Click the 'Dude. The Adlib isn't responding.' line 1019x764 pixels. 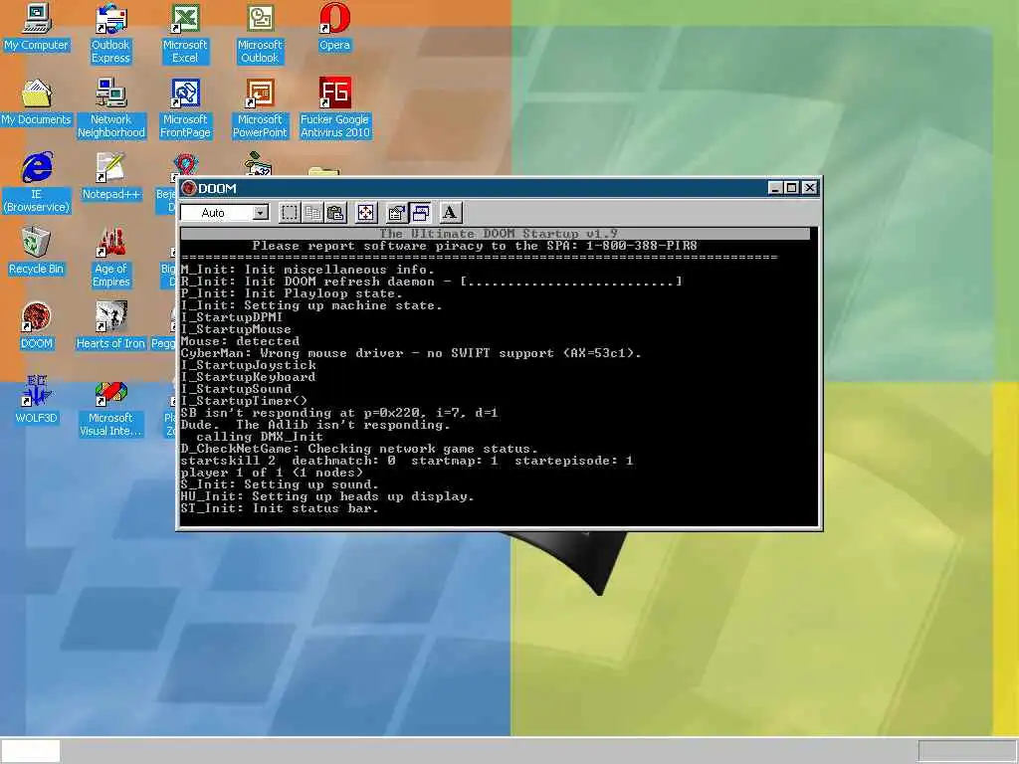315,425
